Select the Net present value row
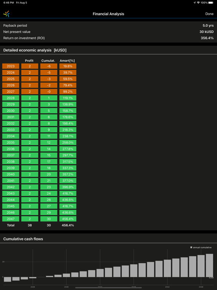This screenshot has width=217, height=290. [x=108, y=32]
